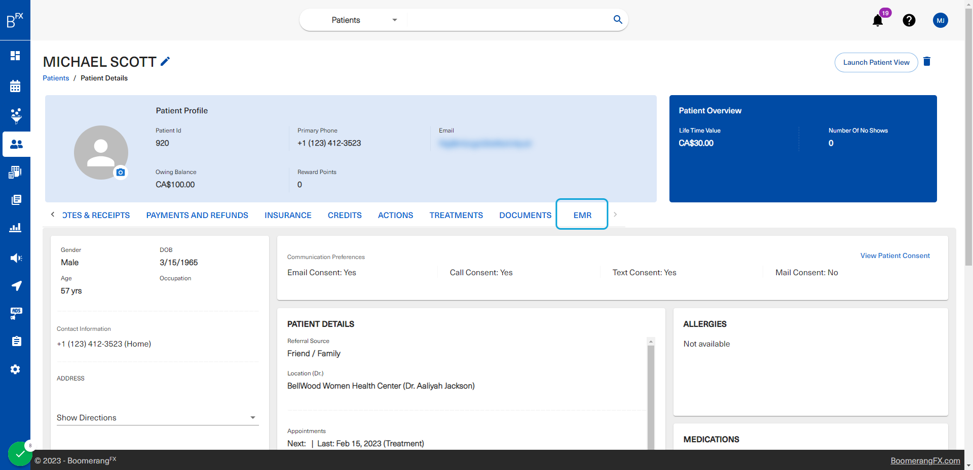The width and height of the screenshot is (973, 470).
Task: Click Email Consent: Yes text
Action: click(322, 273)
